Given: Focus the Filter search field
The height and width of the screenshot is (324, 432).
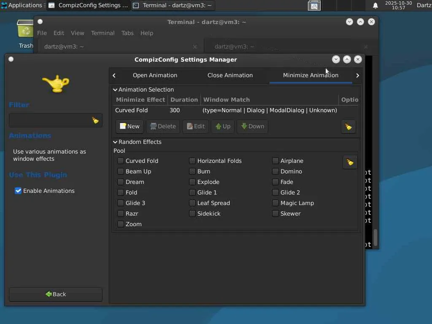Looking at the screenshot, I should coord(56,120).
